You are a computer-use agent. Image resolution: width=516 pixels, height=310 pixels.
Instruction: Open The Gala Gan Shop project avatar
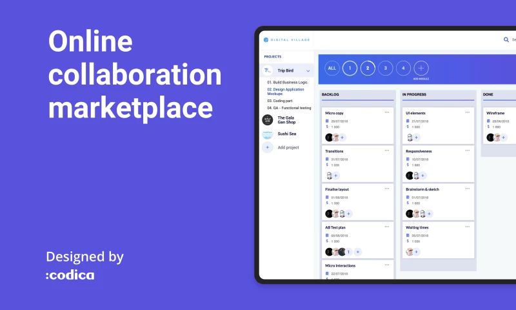pos(268,120)
